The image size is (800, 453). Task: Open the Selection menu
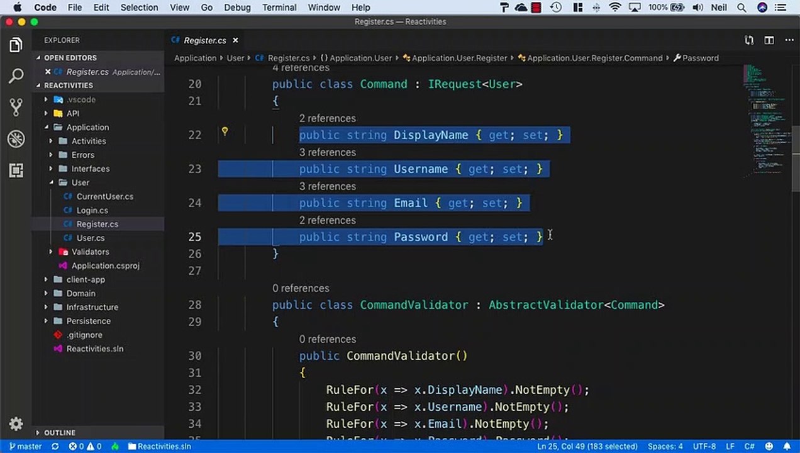point(139,8)
